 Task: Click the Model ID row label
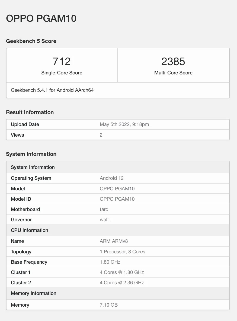21,199
